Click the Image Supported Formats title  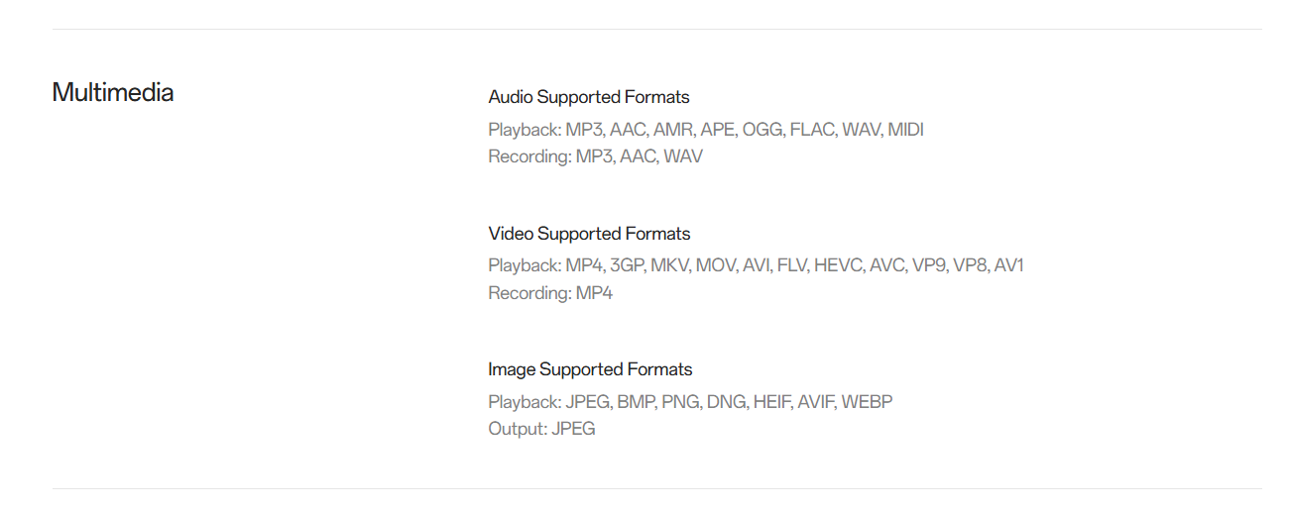590,369
